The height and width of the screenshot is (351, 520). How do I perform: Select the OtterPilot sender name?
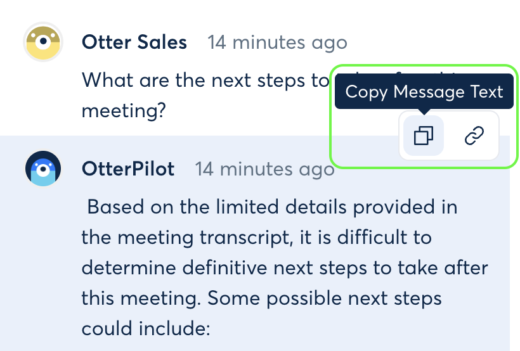click(x=128, y=169)
